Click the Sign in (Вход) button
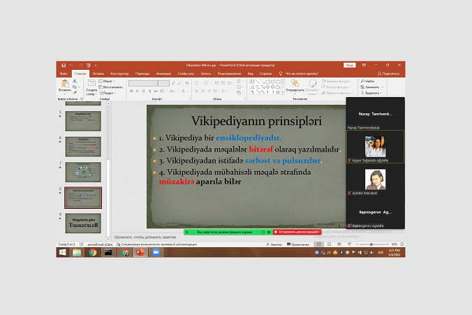472x315 pixels. tap(350, 65)
